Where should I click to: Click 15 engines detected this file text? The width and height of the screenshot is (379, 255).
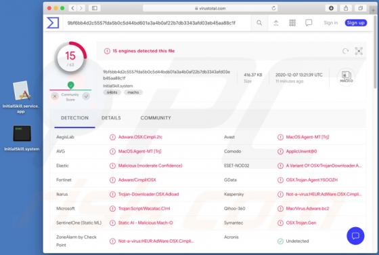pyautogui.click(x=143, y=51)
